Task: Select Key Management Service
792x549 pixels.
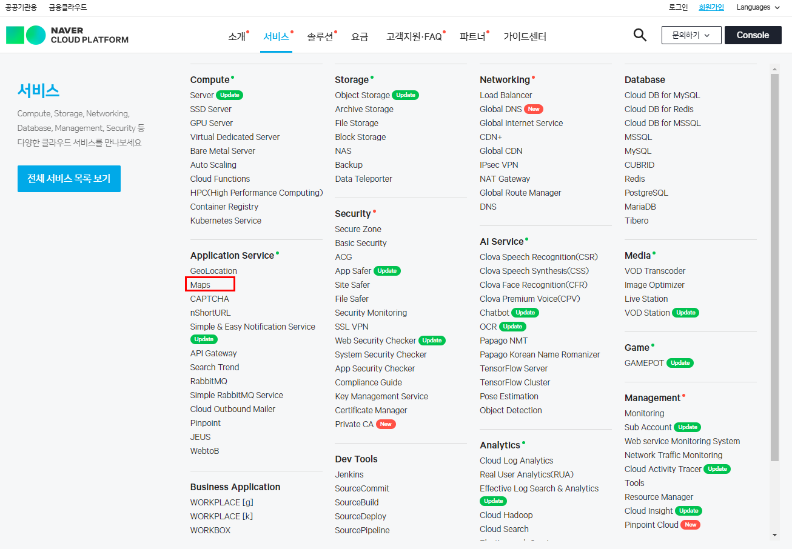Action: coord(381,396)
